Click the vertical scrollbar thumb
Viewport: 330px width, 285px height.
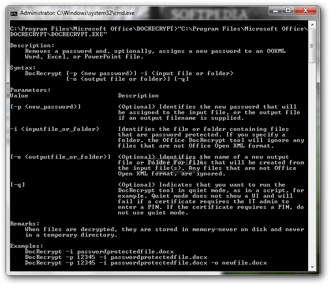pos(312,46)
